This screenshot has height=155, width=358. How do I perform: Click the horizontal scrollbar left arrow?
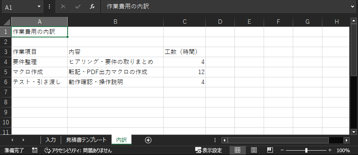point(224,140)
